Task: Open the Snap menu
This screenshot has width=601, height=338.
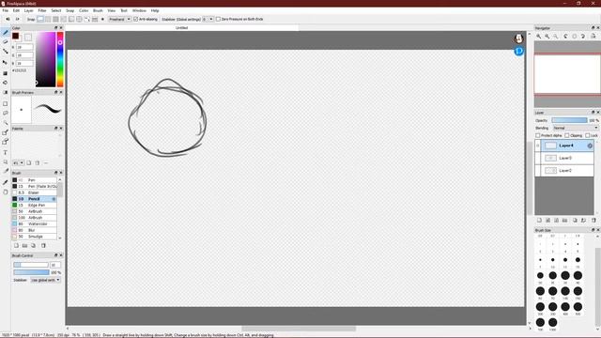Action: (69, 10)
